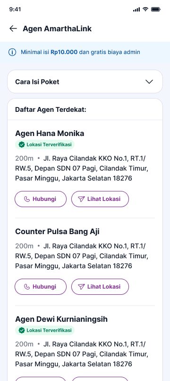The image size is (170, 381).
Task: Tap Hubungi button for Agen Hana Monika
Action: 41,199
